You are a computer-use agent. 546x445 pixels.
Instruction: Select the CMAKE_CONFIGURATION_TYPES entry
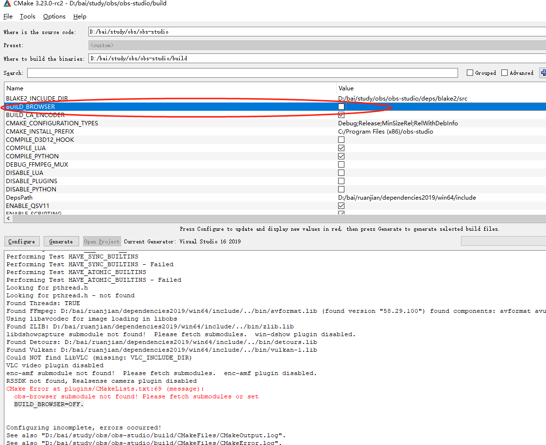tap(52, 123)
